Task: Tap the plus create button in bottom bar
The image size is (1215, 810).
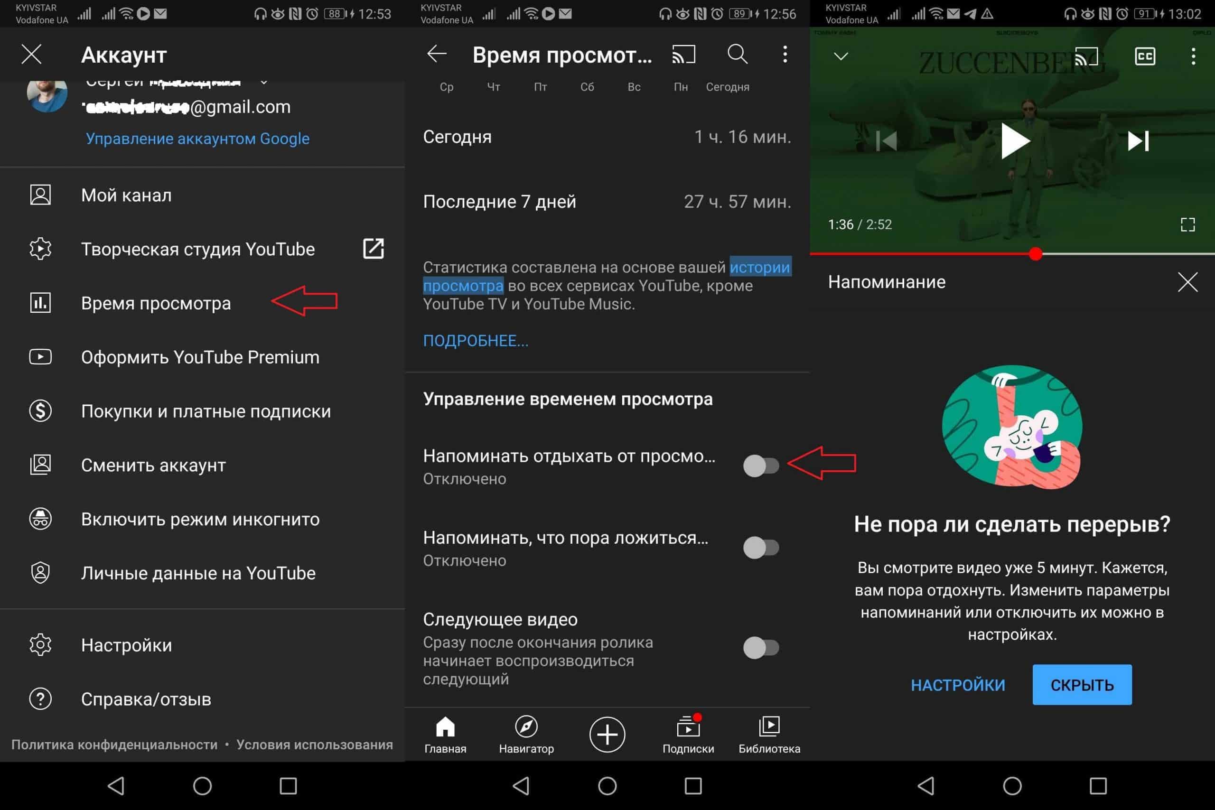Action: pos(607,734)
